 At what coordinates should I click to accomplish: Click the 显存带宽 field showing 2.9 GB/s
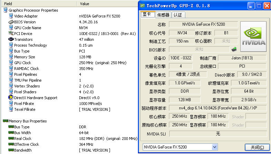point(249,100)
